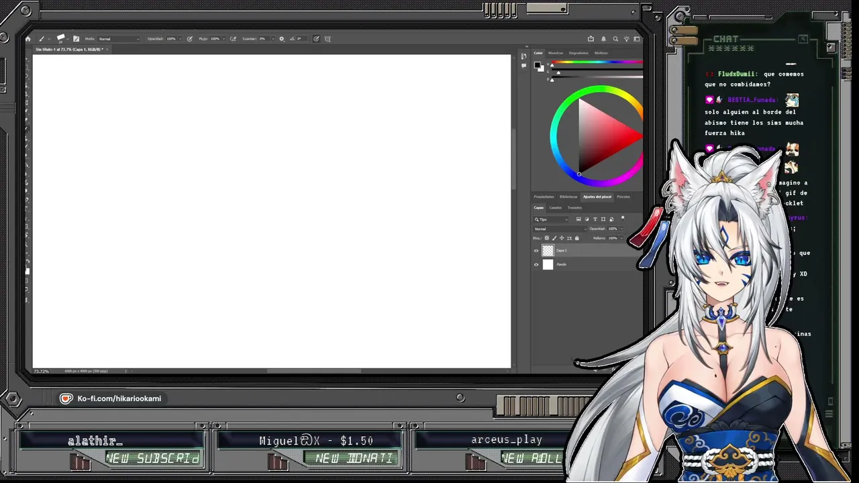
Task: Toggle shape layers filter icon
Action: 603,219
